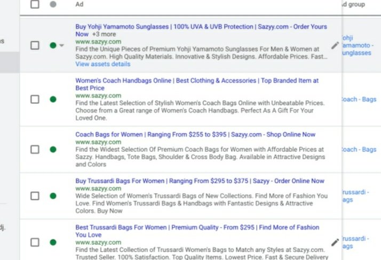The width and height of the screenshot is (381, 260).
Task: Tick checkbox for Coach Bags for Women ad
Action: coord(35,149)
